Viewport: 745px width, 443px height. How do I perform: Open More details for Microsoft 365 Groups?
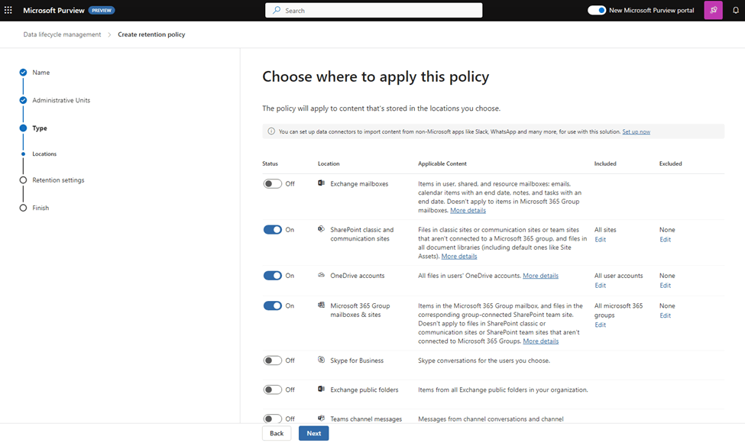pos(541,341)
